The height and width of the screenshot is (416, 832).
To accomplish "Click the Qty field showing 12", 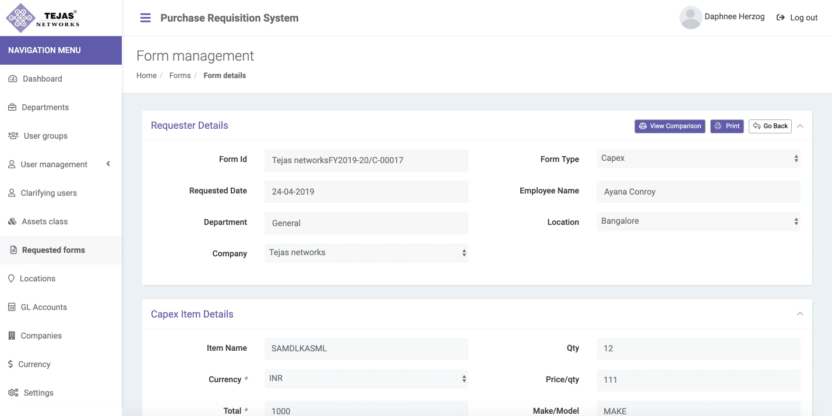I will coord(699,348).
